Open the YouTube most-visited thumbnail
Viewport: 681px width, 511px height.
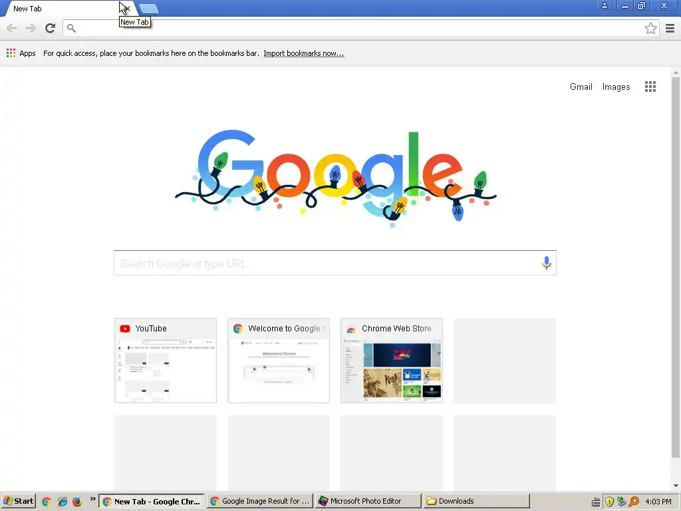point(166,361)
